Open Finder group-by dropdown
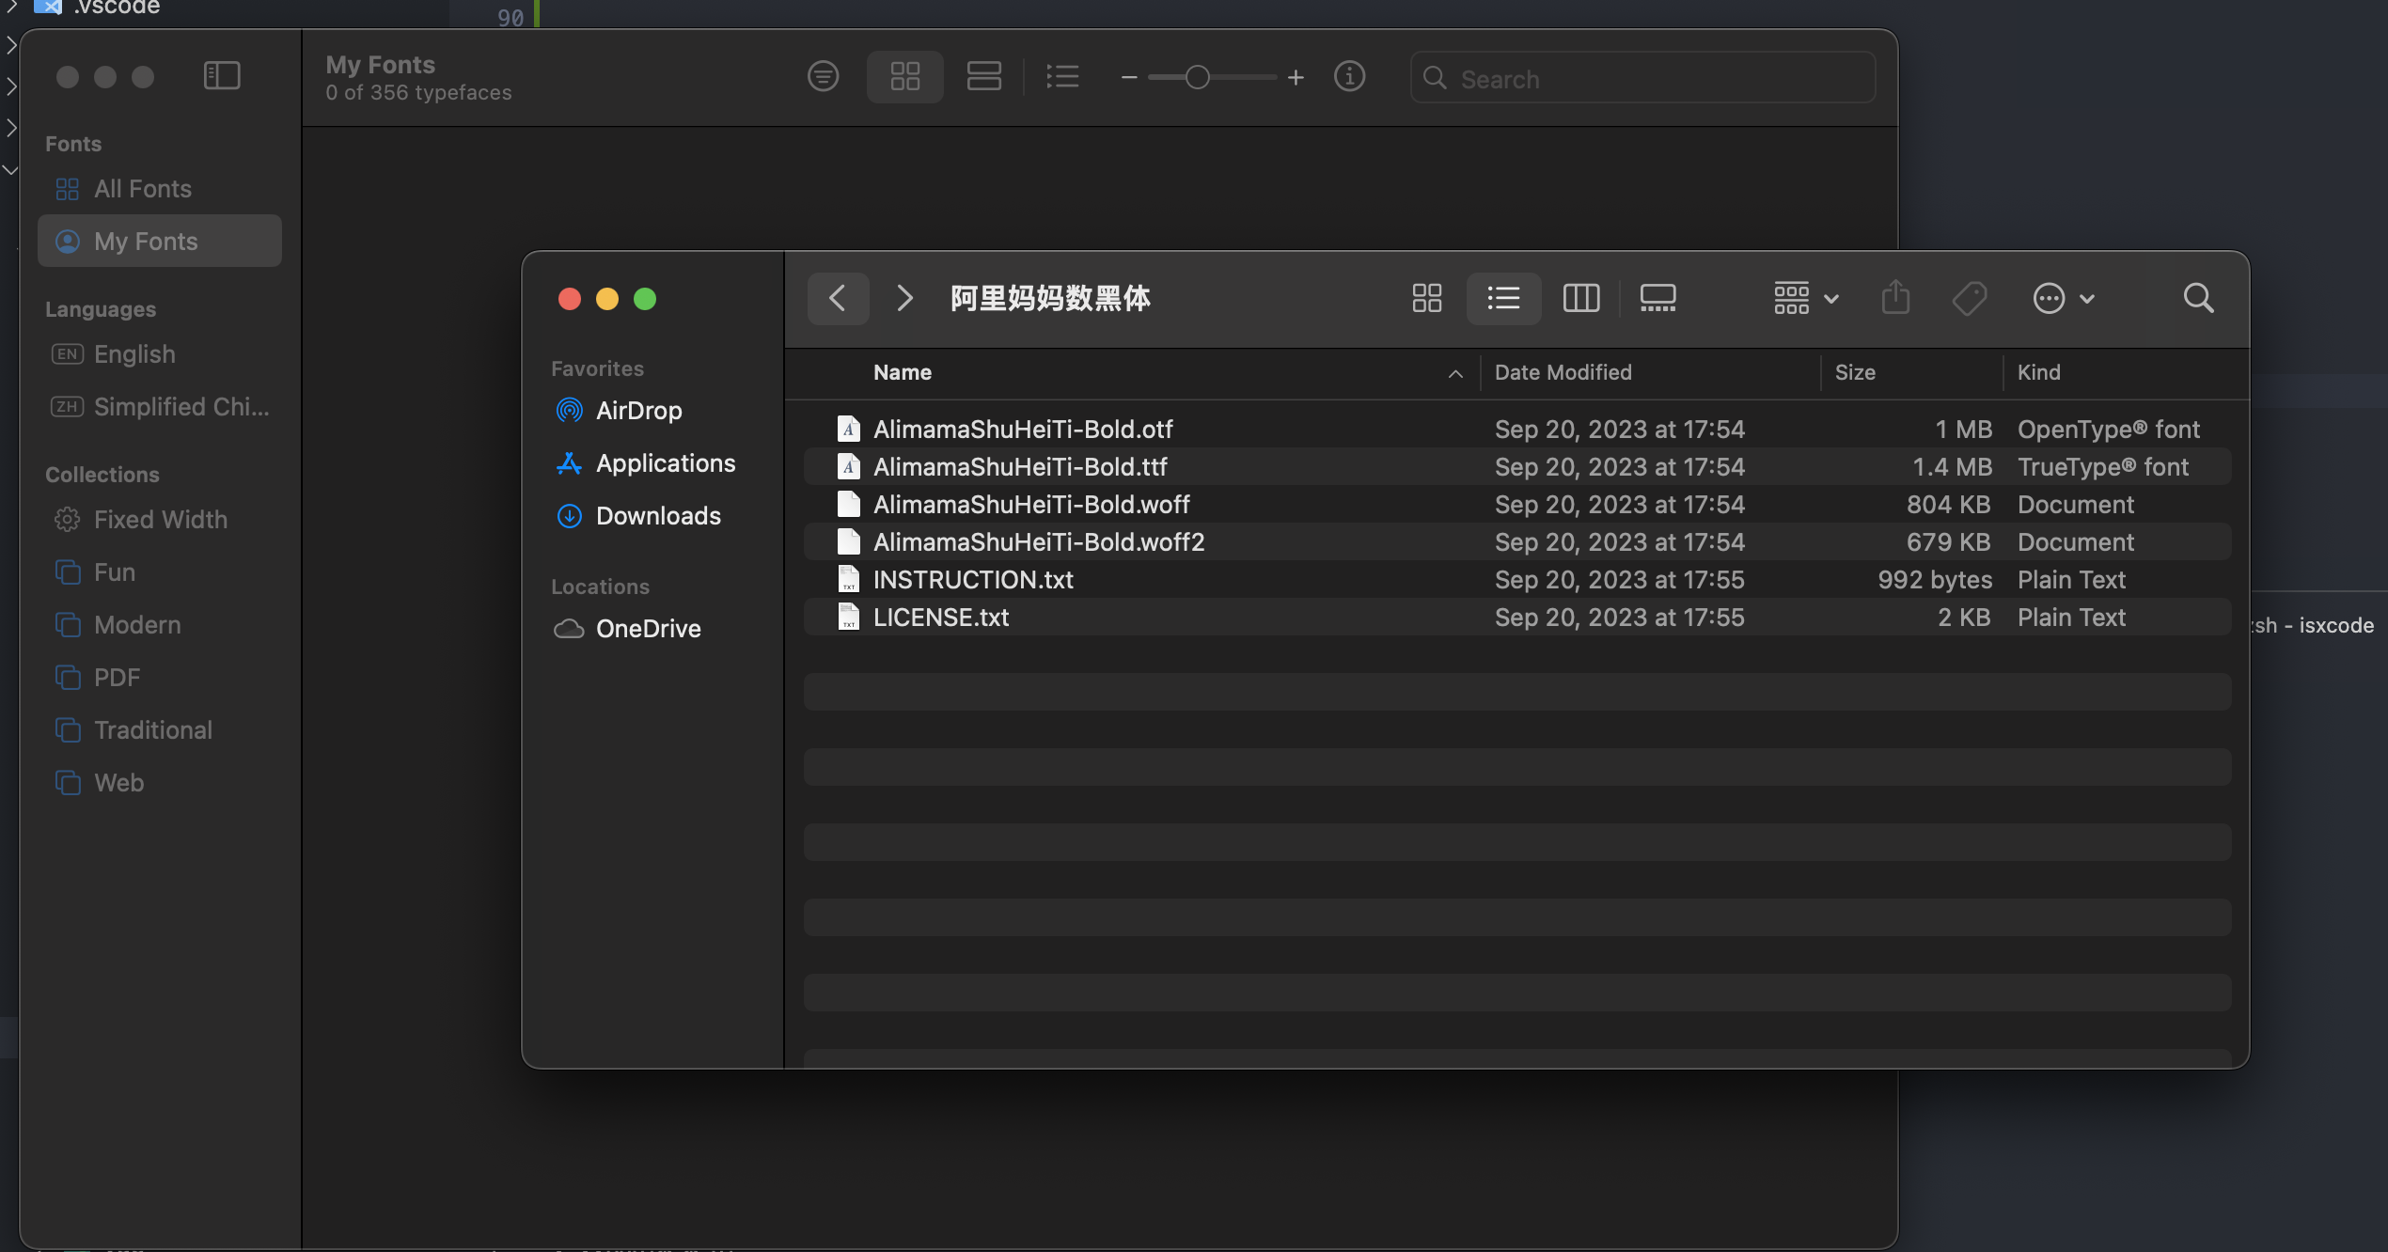Screen dimensions: 2388x1252 (1806, 299)
